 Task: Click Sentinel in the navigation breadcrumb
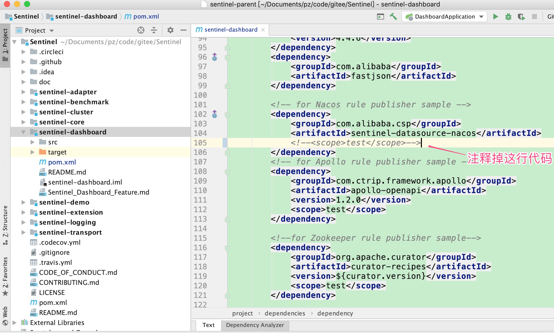tap(22, 17)
